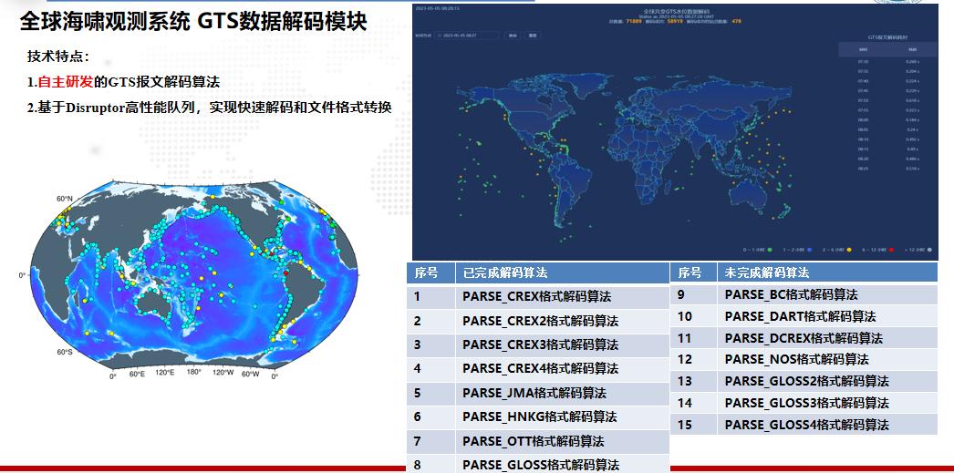Select the red 6~12 hour legend dot
The height and width of the screenshot is (473, 954).
[x=891, y=250]
